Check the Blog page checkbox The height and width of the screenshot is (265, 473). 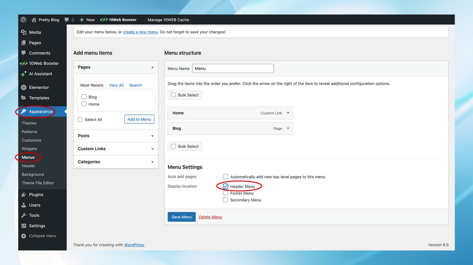(x=84, y=97)
